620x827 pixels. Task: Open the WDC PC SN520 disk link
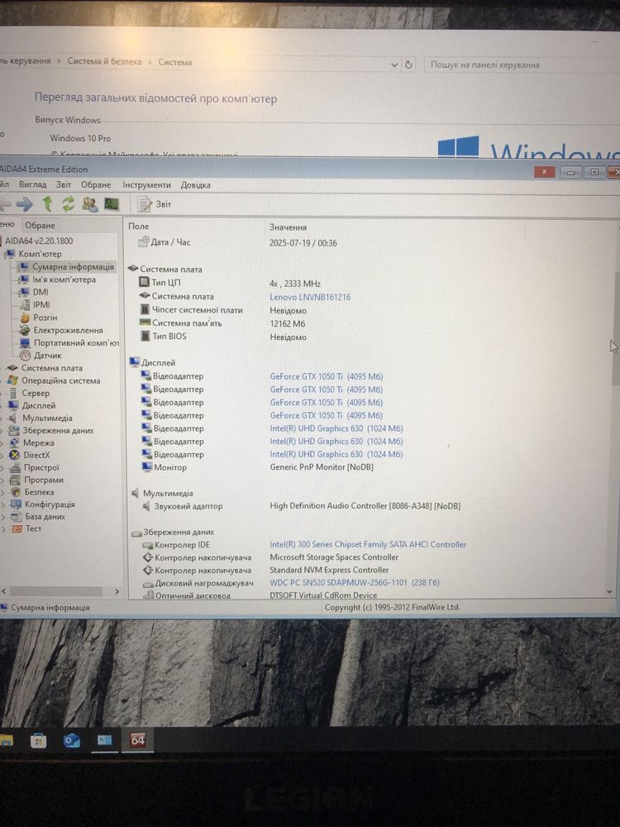(355, 583)
